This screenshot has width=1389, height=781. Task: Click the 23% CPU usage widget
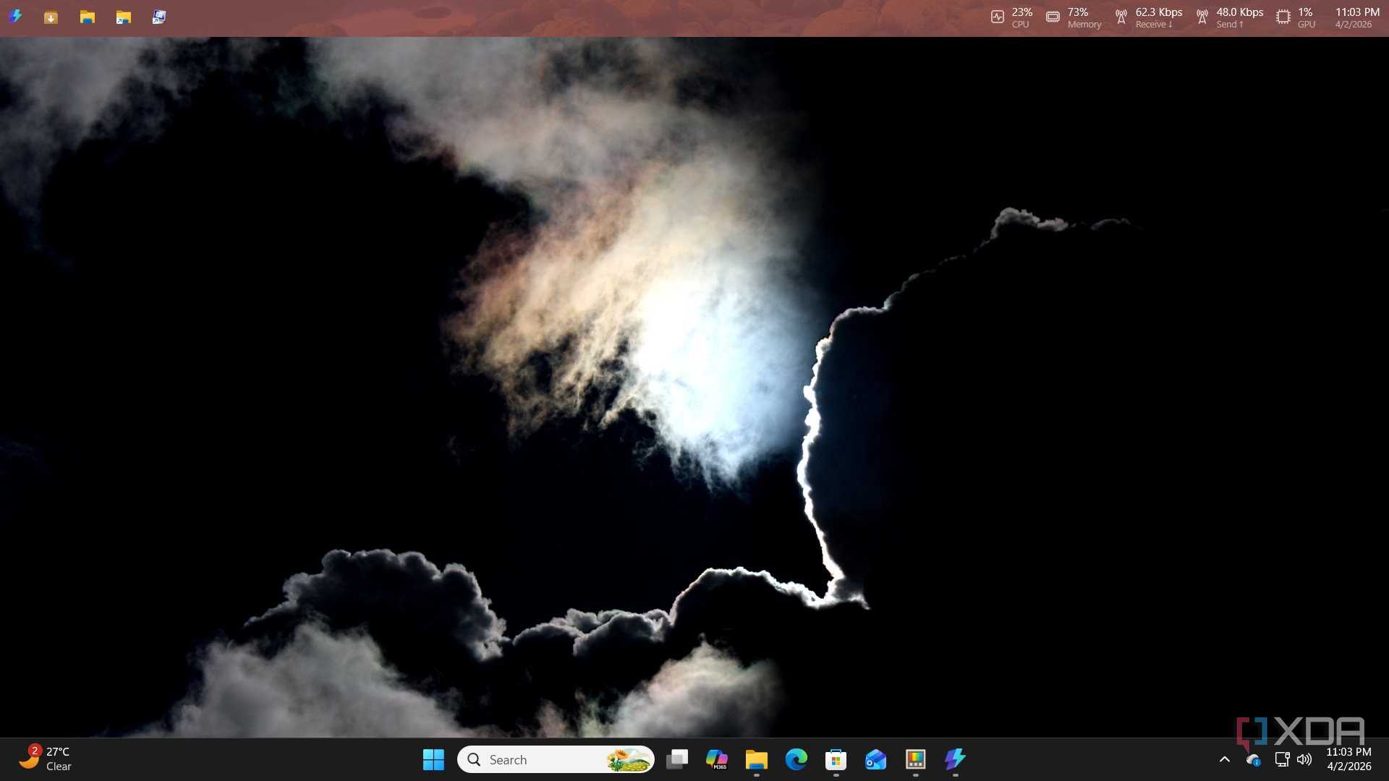[x=1011, y=18]
